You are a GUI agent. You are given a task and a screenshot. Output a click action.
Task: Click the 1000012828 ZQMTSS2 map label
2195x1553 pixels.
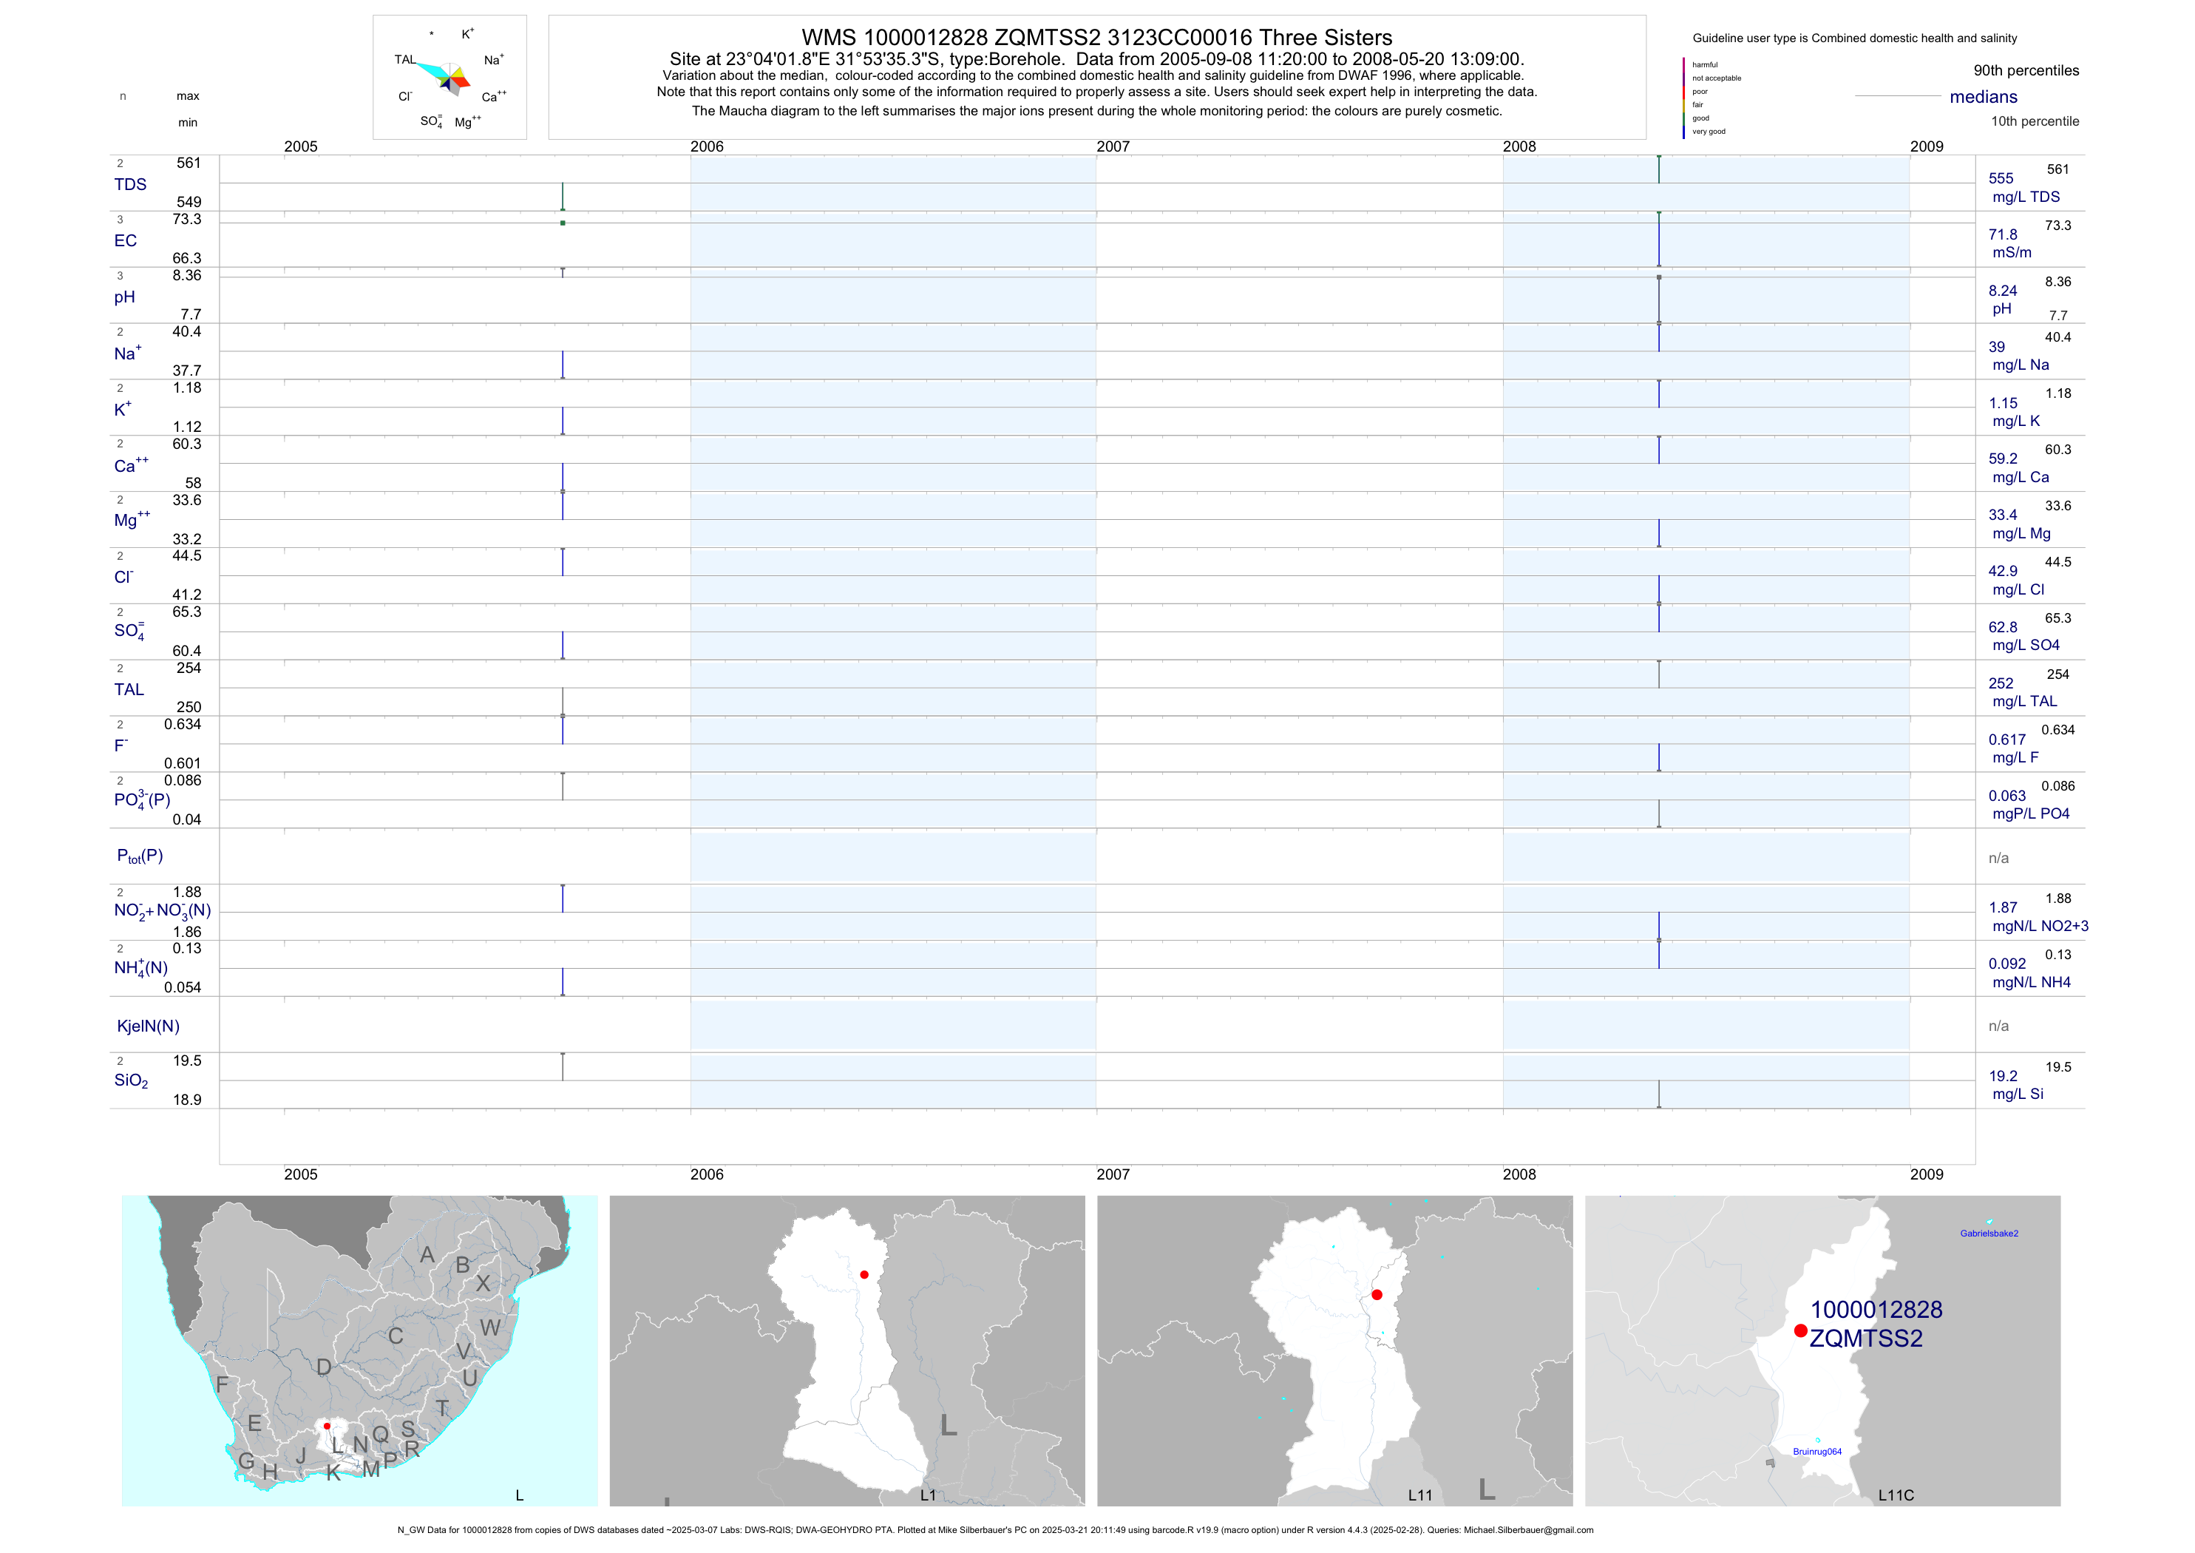pos(1875,1324)
